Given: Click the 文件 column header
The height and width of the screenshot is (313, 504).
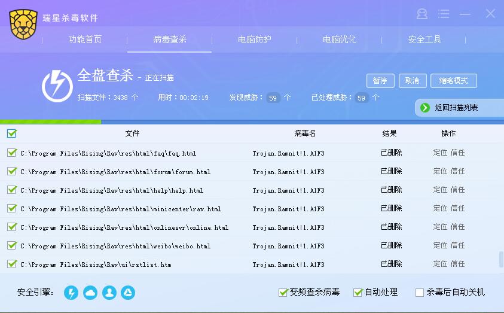Looking at the screenshot, I should click(132, 133).
